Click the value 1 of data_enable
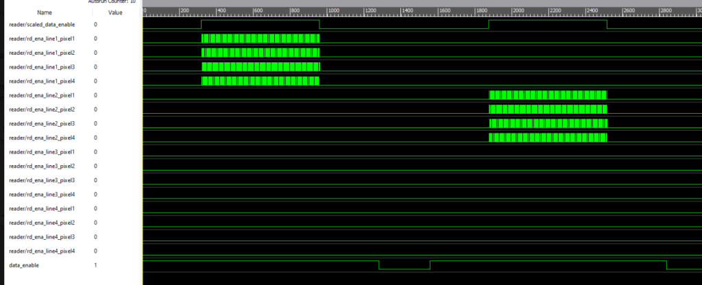 point(95,264)
